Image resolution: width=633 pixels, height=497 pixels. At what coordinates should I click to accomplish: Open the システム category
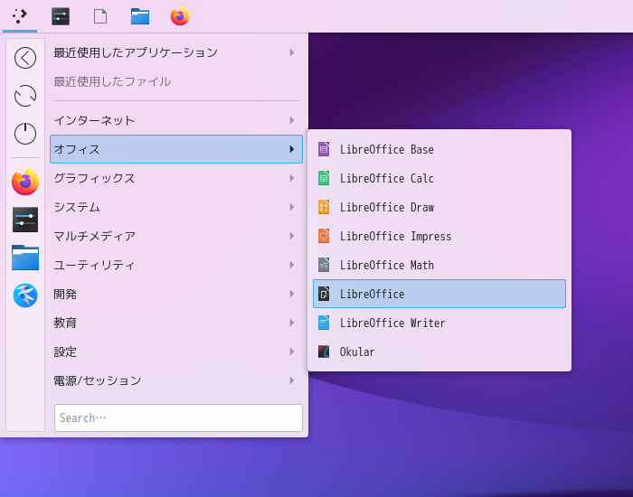point(176,207)
